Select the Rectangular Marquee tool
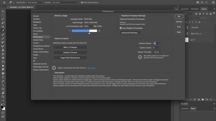The height and width of the screenshot is (121, 216). 3,15
